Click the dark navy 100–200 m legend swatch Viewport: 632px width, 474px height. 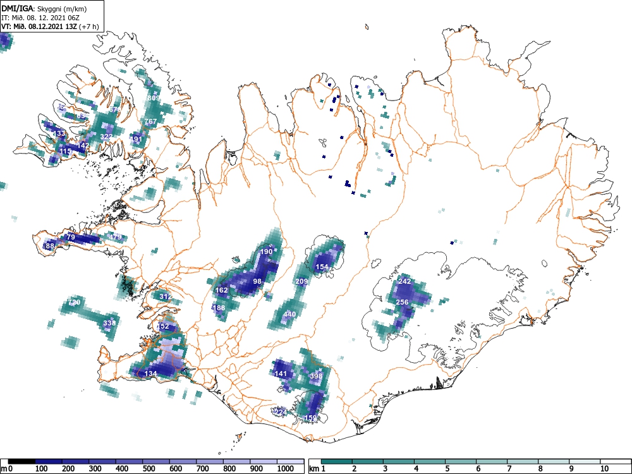[49, 461]
